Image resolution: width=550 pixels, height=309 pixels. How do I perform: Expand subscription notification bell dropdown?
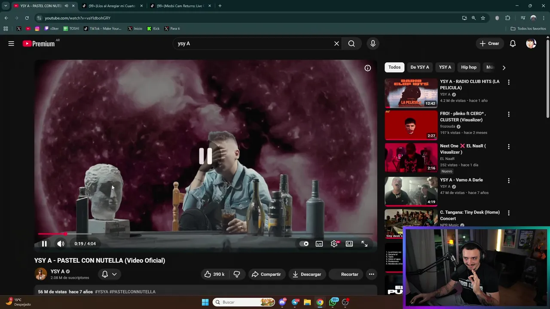point(109,274)
